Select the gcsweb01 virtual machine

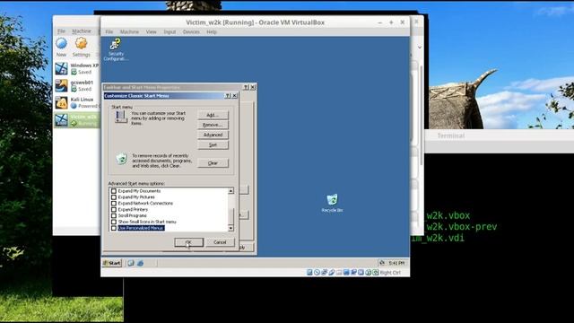(x=77, y=85)
